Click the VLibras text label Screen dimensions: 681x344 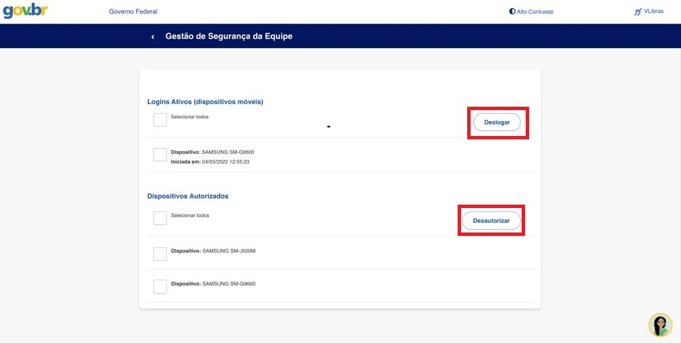click(x=654, y=12)
